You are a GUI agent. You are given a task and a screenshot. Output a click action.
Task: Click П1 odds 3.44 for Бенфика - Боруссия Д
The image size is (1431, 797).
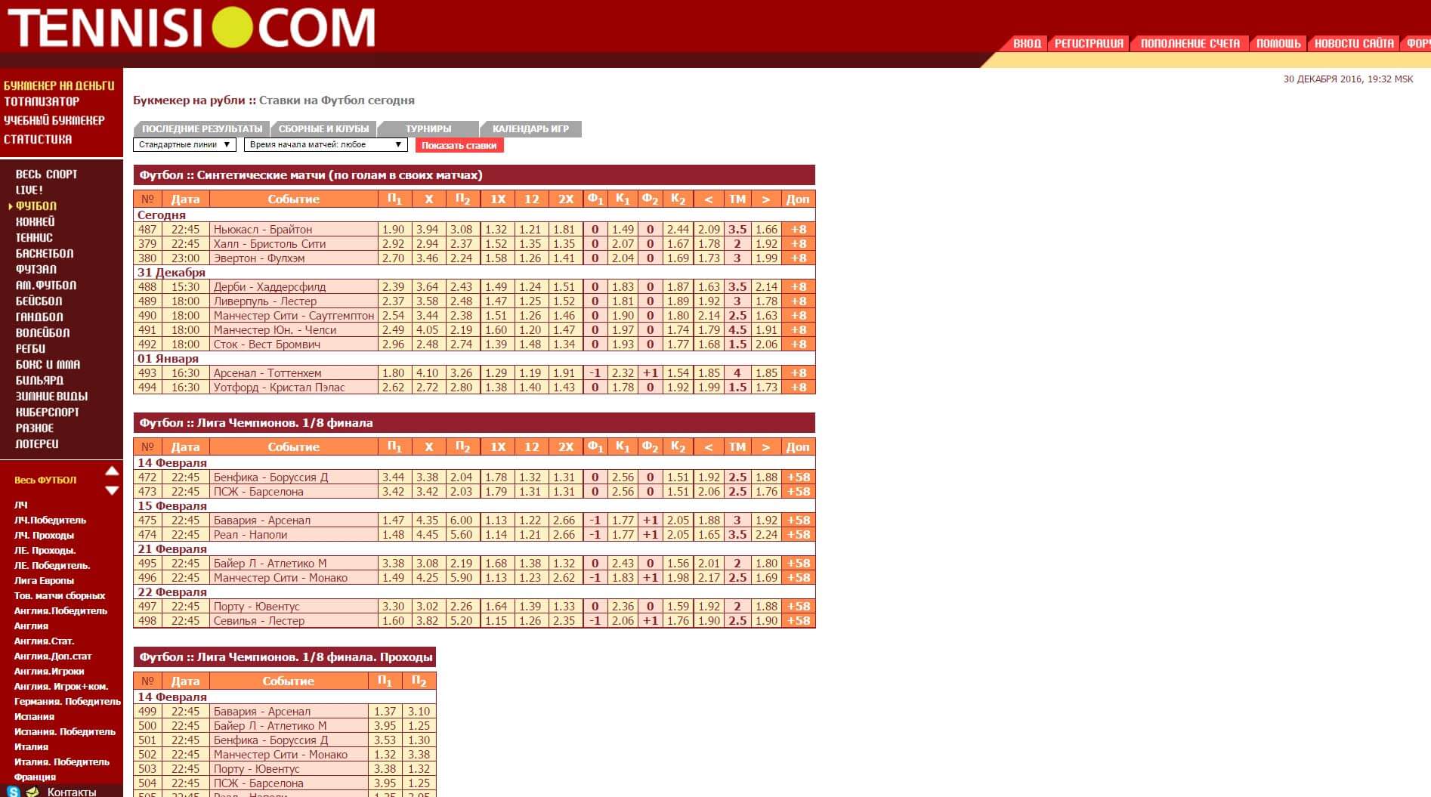pyautogui.click(x=394, y=477)
